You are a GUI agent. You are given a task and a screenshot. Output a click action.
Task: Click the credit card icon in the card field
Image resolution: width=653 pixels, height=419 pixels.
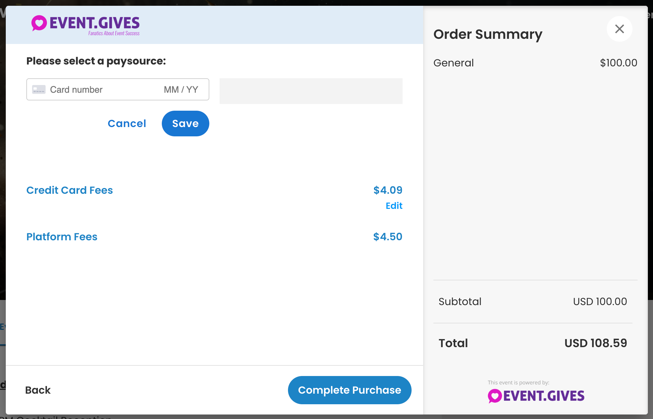point(39,90)
